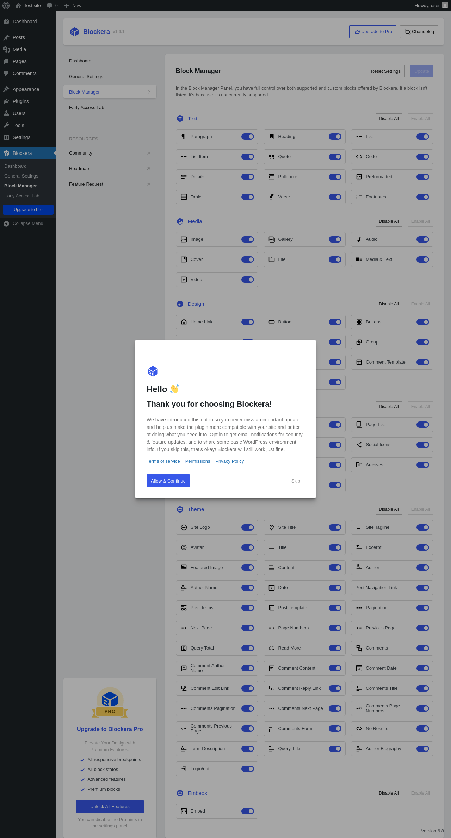Turn off the Footnotes block toggle
Screen dimensions: 451x838
(x=423, y=197)
